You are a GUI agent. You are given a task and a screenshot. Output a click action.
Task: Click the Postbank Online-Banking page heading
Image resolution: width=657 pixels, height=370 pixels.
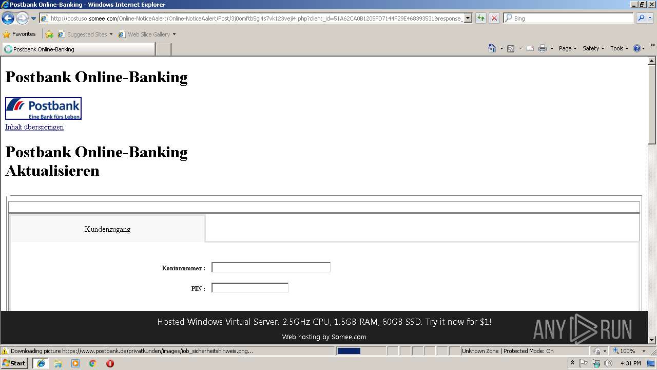click(96, 77)
